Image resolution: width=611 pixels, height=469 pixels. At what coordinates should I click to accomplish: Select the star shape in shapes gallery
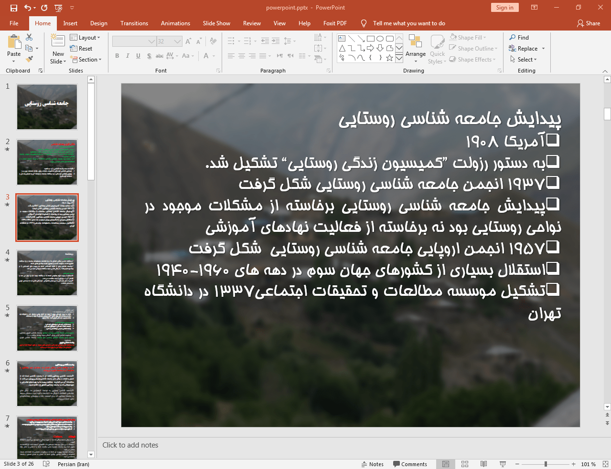(390, 58)
